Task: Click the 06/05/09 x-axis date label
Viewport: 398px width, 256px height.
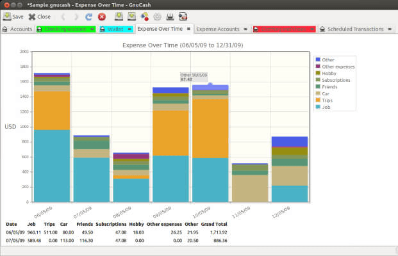Action: [x=43, y=212]
